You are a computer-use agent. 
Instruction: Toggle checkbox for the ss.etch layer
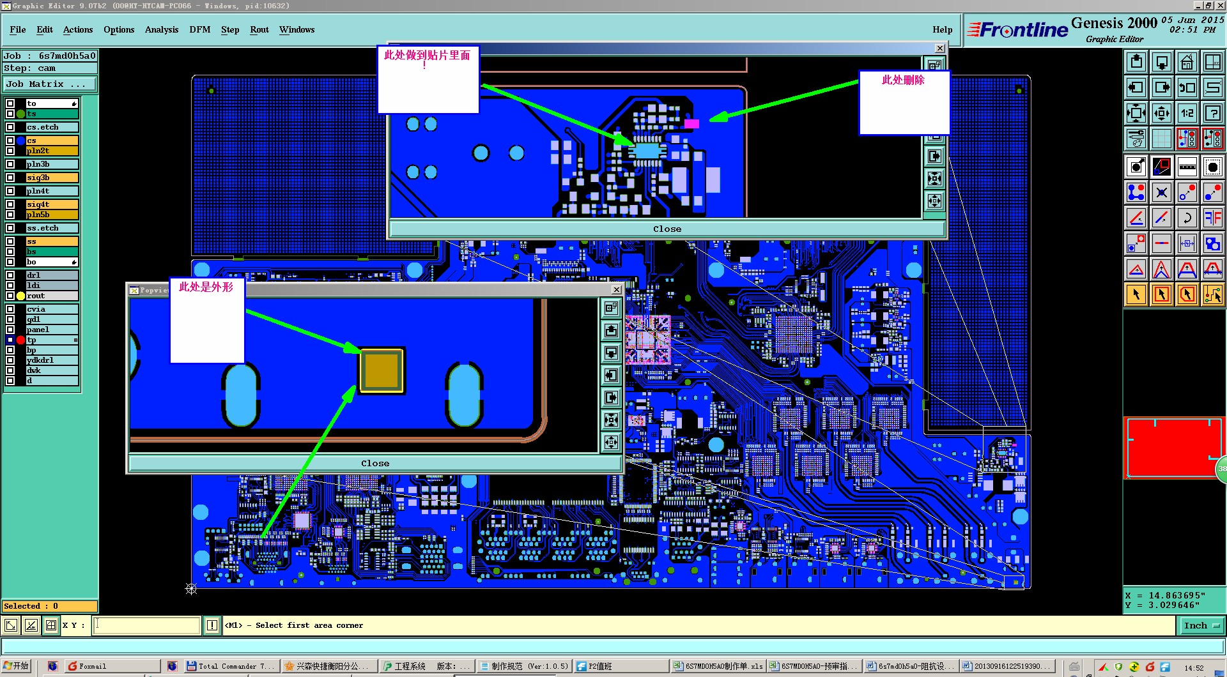tap(10, 228)
